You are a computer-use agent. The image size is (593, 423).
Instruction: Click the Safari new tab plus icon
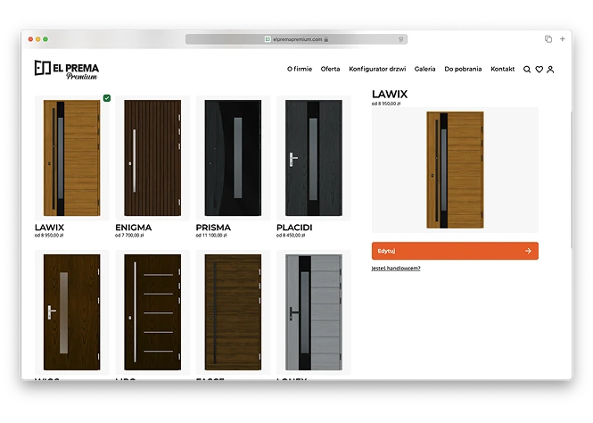point(562,39)
